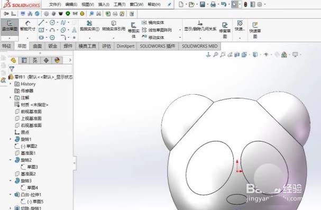
Task: Click the Trim Entities (剪裁实体) icon
Action: point(89,23)
